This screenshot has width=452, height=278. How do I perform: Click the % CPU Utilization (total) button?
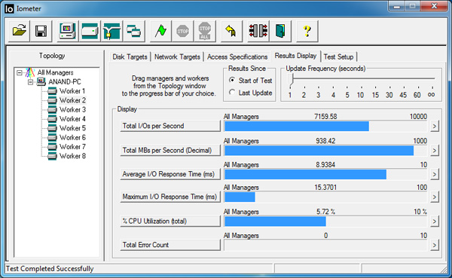pyautogui.click(x=170, y=221)
